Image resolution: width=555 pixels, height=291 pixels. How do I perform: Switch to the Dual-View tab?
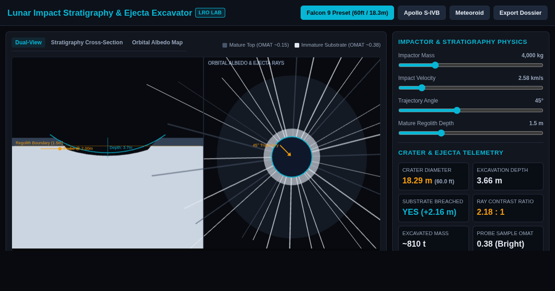(x=28, y=42)
